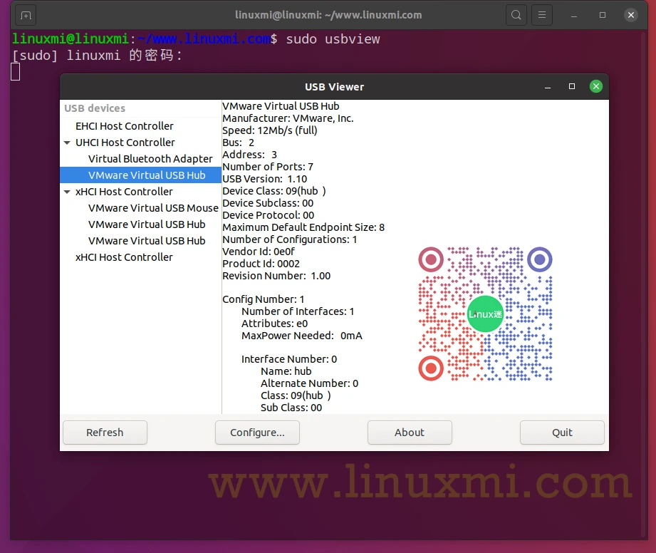Minimize the terminal window

click(x=574, y=16)
